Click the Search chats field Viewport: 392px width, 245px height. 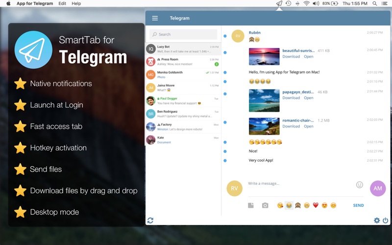point(183,34)
